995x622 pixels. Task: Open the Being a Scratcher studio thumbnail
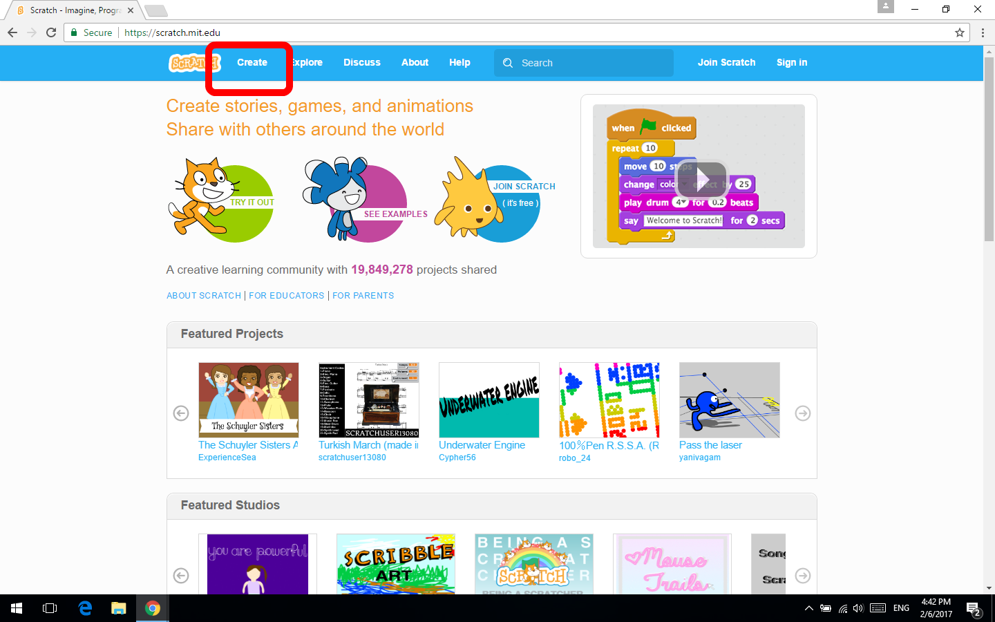(x=534, y=564)
